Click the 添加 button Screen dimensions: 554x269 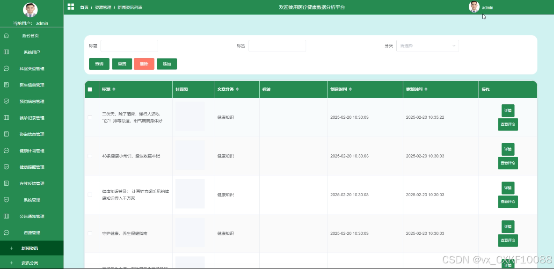pos(167,64)
